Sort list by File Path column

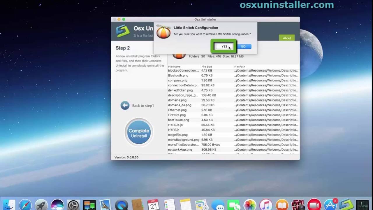[x=240, y=67]
